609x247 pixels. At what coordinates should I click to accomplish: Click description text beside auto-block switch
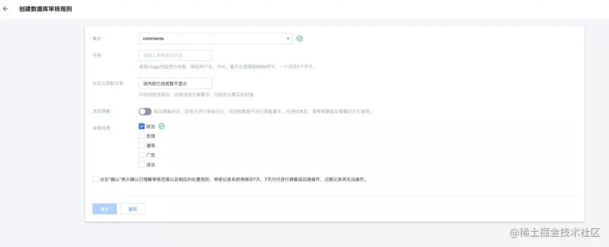[263, 112]
